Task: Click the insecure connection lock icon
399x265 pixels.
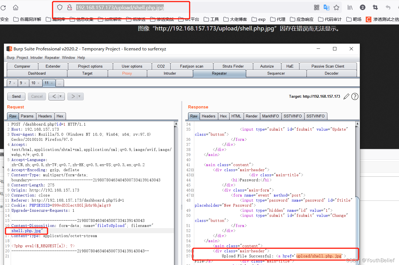Action: pos(69,7)
